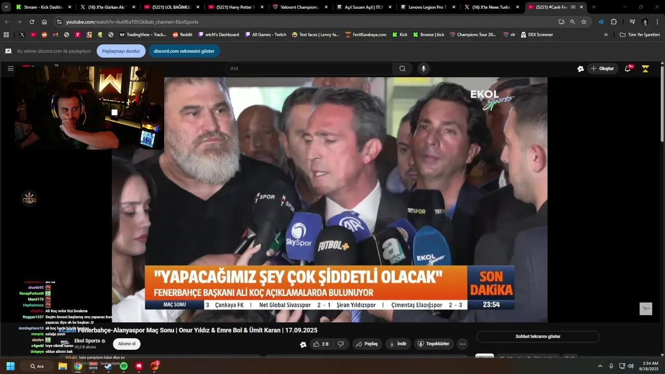Expand the tab search dropdown arrow
The height and width of the screenshot is (374, 665).
6,7
